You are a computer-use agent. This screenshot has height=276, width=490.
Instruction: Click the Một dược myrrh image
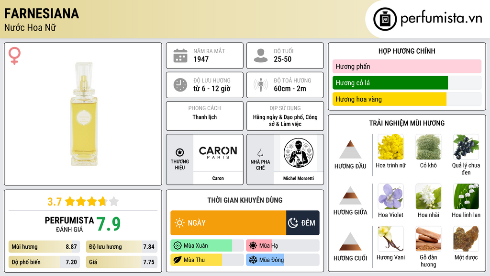(x=466, y=239)
